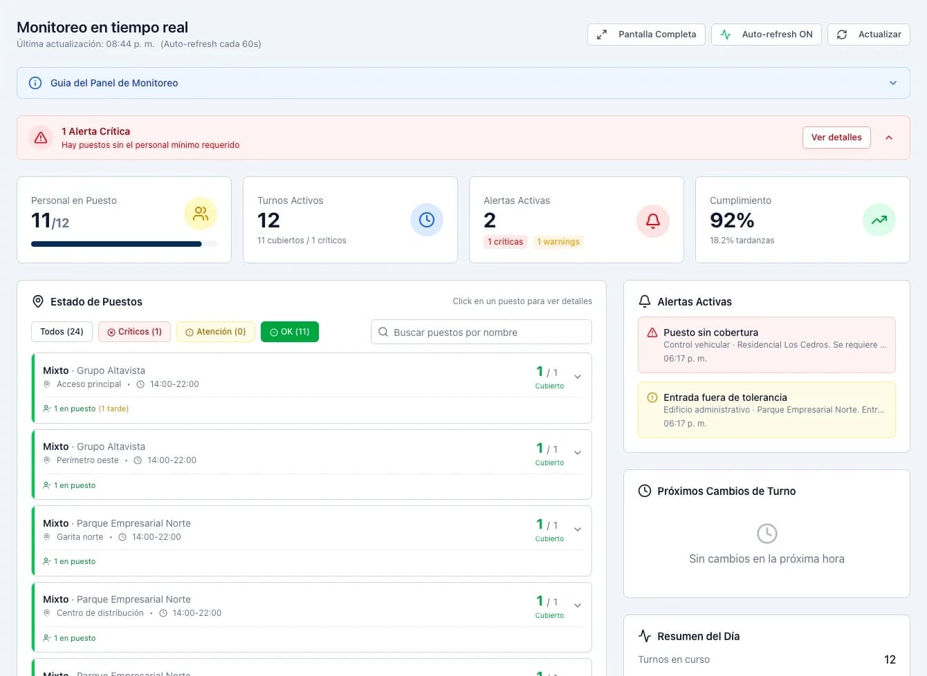Click the warning triangle icon in critical alert banner

click(41, 138)
